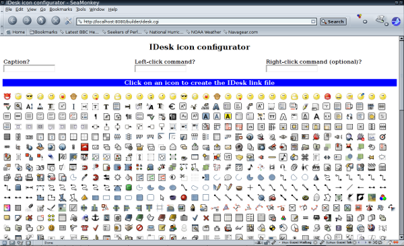Pick the equals sign icon
Image resolution: width=404 pixels, height=246 pixels.
pyautogui.click(x=305, y=218)
